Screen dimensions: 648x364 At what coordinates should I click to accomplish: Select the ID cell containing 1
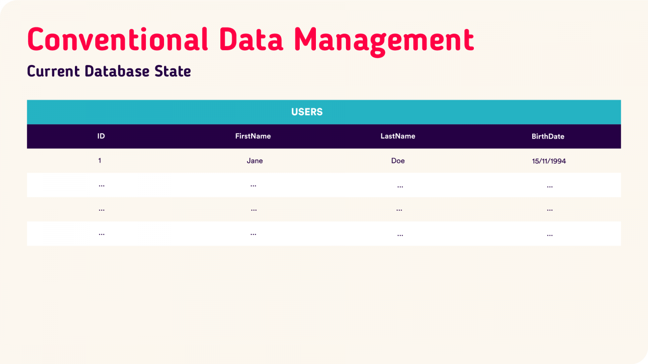[100, 161]
